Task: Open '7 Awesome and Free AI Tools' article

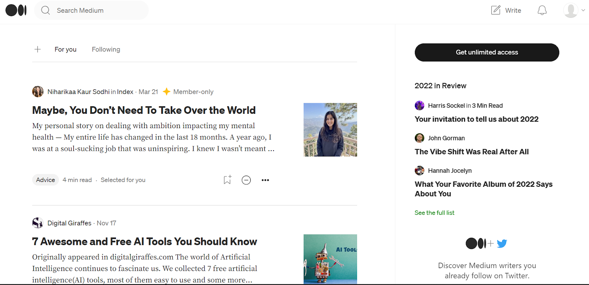Action: tap(145, 242)
